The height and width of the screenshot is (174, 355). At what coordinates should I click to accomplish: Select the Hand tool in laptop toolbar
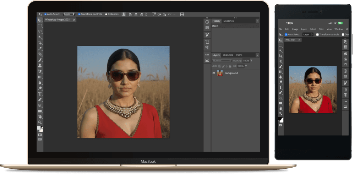40,116
